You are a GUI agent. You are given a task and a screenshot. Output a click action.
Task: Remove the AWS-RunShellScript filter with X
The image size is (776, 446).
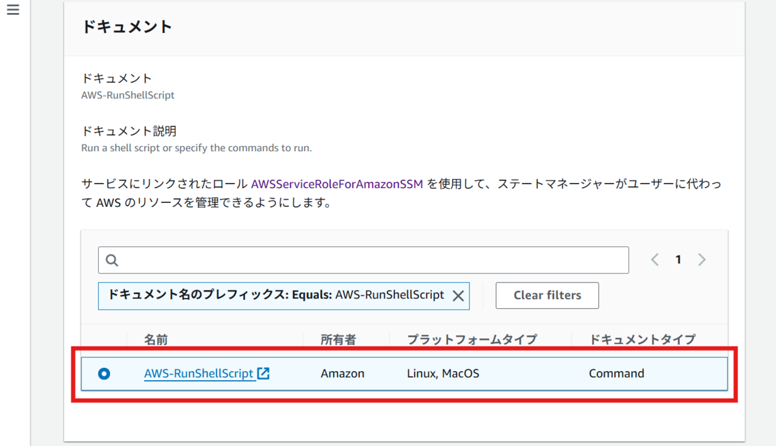click(x=458, y=295)
